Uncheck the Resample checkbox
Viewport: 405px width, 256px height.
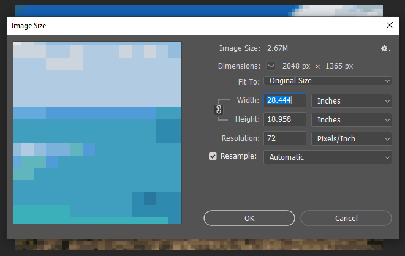[x=213, y=157]
